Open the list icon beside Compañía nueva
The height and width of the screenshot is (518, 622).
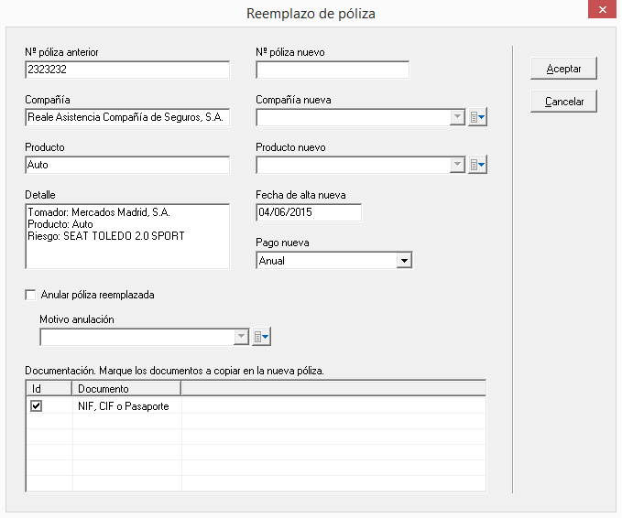click(x=477, y=117)
